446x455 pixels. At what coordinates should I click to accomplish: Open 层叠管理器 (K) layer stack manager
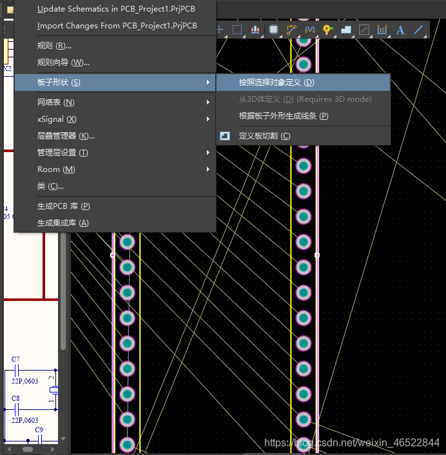tap(66, 136)
